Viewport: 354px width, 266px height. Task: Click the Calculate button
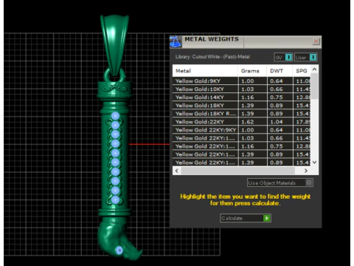coord(246,218)
